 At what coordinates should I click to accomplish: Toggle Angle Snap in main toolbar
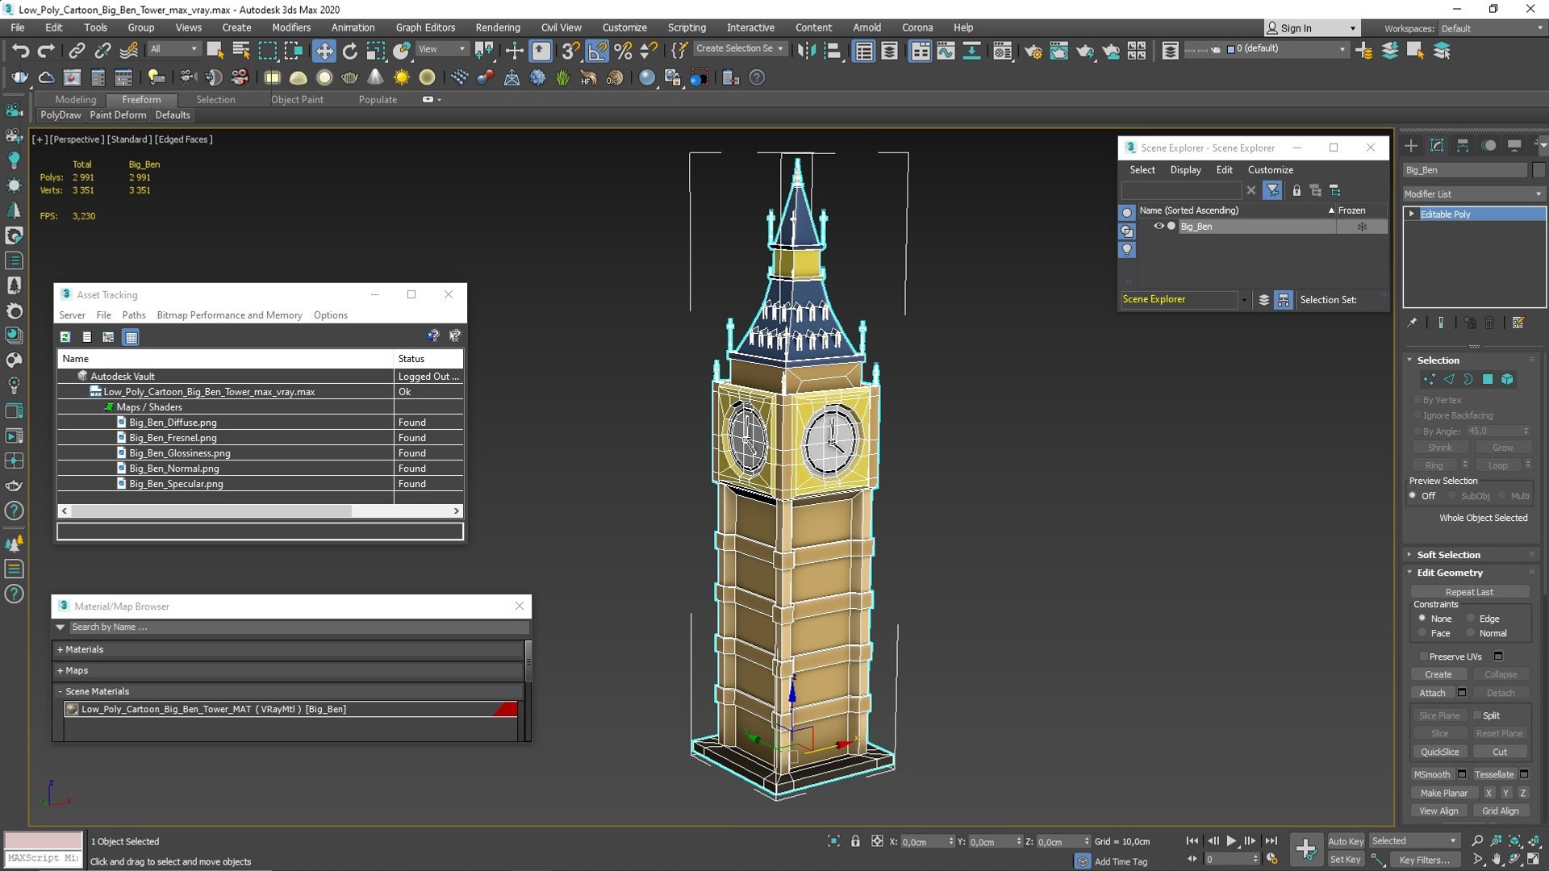point(598,51)
